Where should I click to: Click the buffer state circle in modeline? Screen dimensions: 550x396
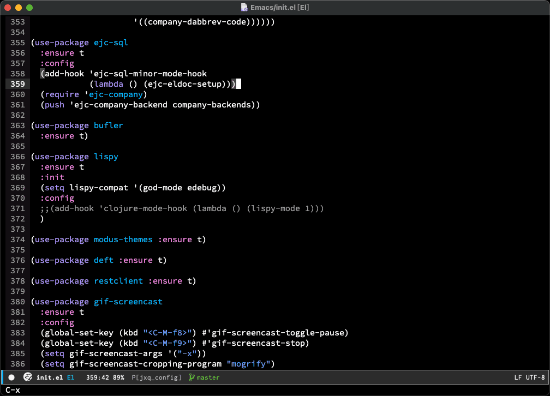(x=11, y=377)
